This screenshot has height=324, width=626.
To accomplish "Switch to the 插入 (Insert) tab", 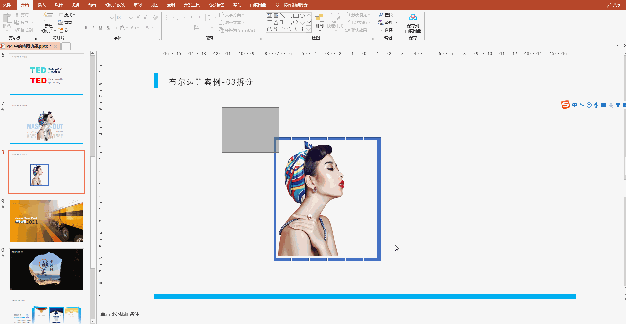I will 41,5.
